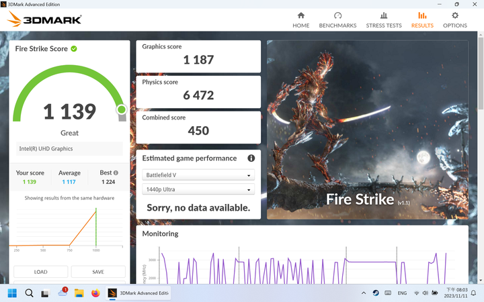Show hidden tray icons chevron
Viewport: 484px width, 302px height.
point(364,293)
